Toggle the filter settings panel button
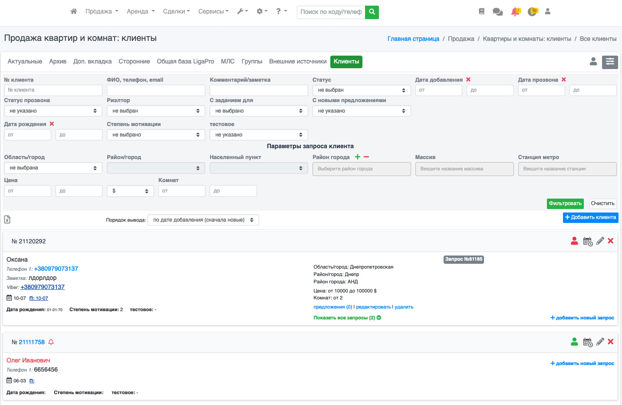The image size is (622, 405). 610,62
